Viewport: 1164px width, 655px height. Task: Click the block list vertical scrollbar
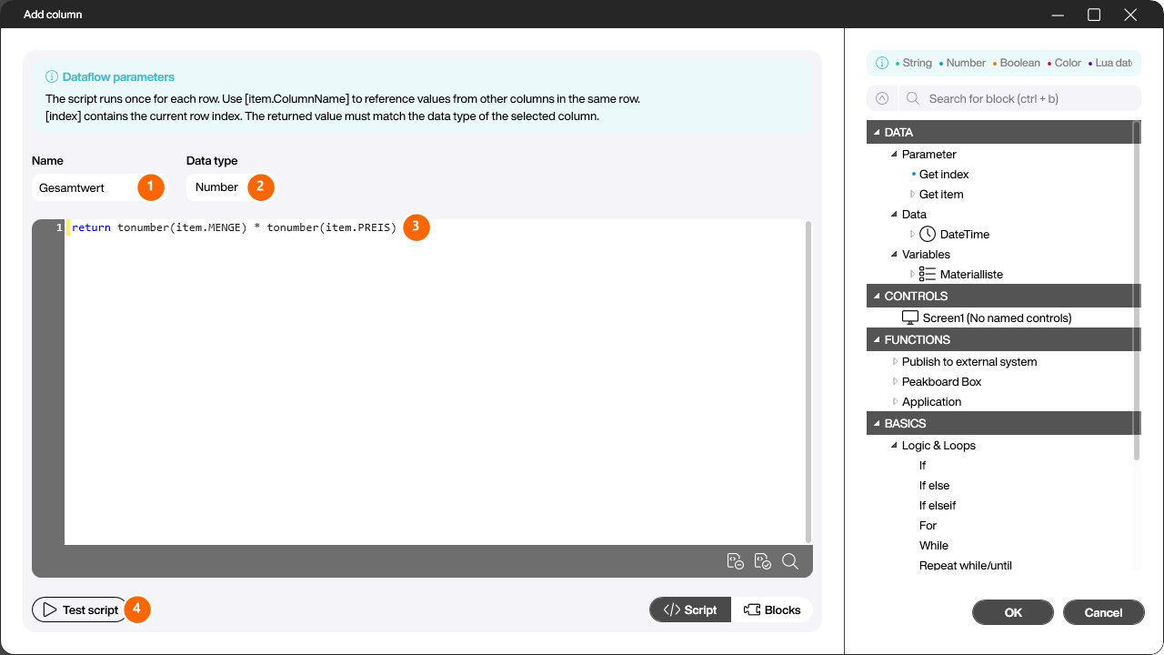1137,291
